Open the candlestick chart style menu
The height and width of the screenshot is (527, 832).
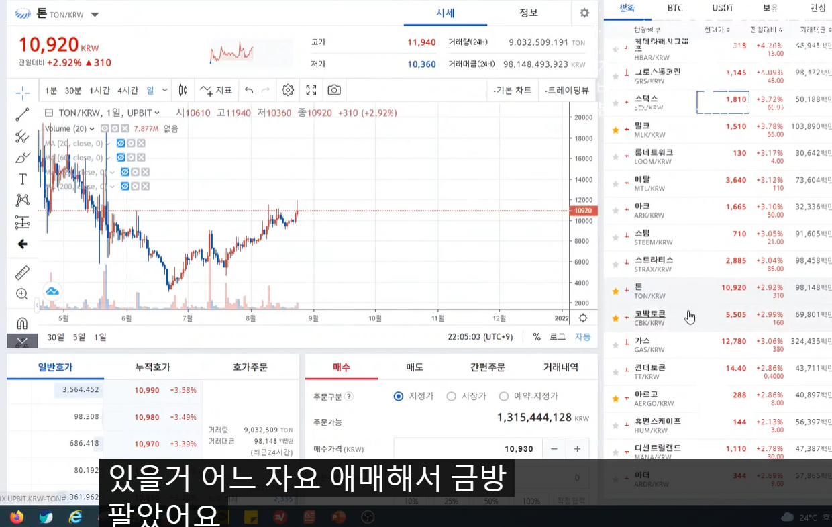(x=183, y=90)
